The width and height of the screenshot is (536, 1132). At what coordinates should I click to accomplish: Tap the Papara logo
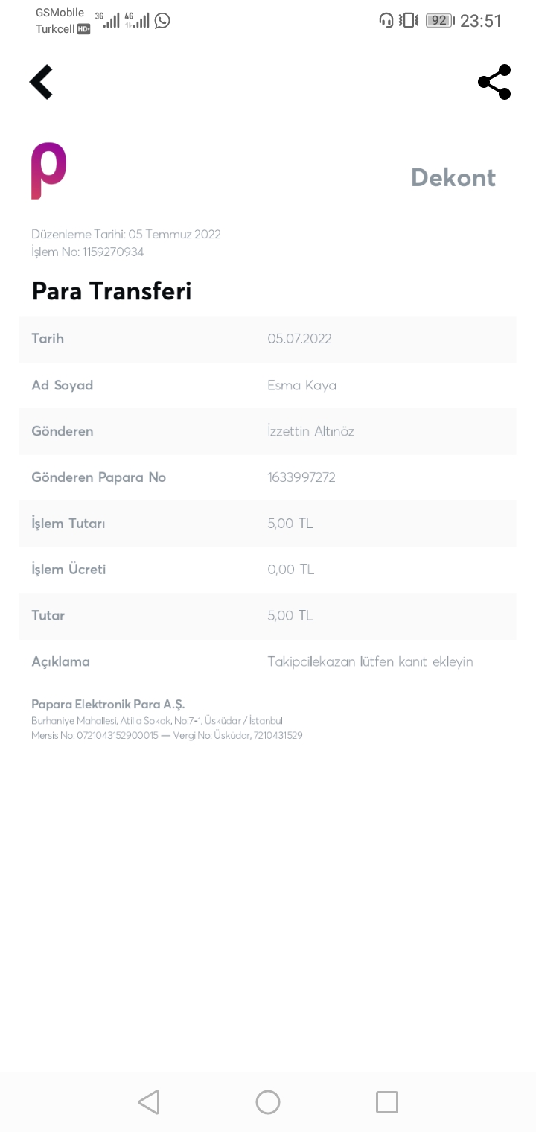48,171
